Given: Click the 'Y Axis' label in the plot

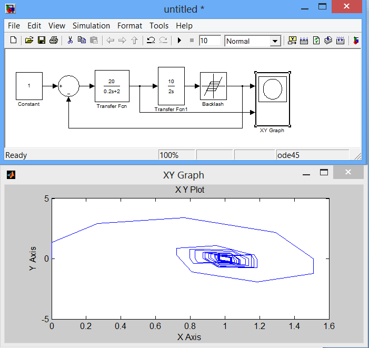Looking at the screenshot, I should coord(33,258).
